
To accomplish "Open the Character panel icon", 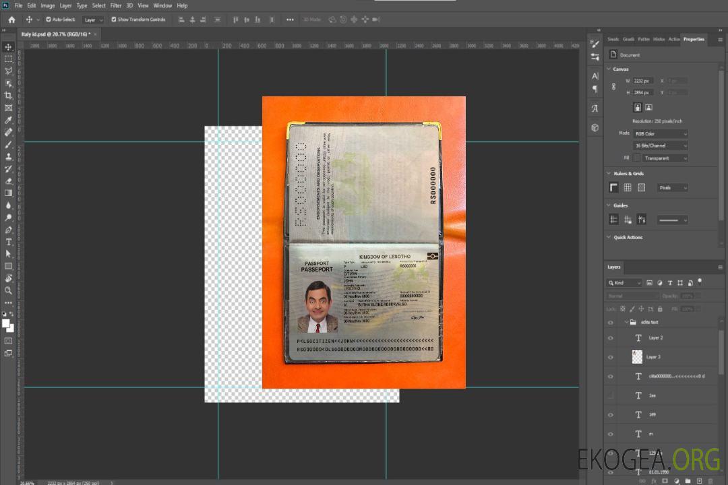I will coord(595,76).
